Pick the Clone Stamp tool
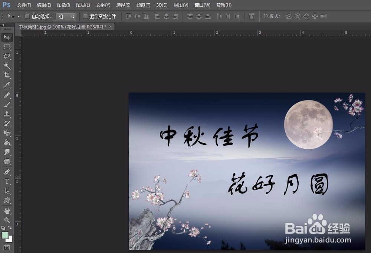Image resolution: width=371 pixels, height=253 pixels. coord(7,114)
